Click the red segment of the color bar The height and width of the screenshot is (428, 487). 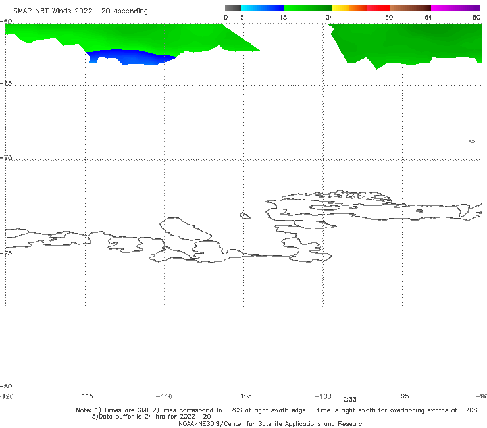tap(378, 8)
